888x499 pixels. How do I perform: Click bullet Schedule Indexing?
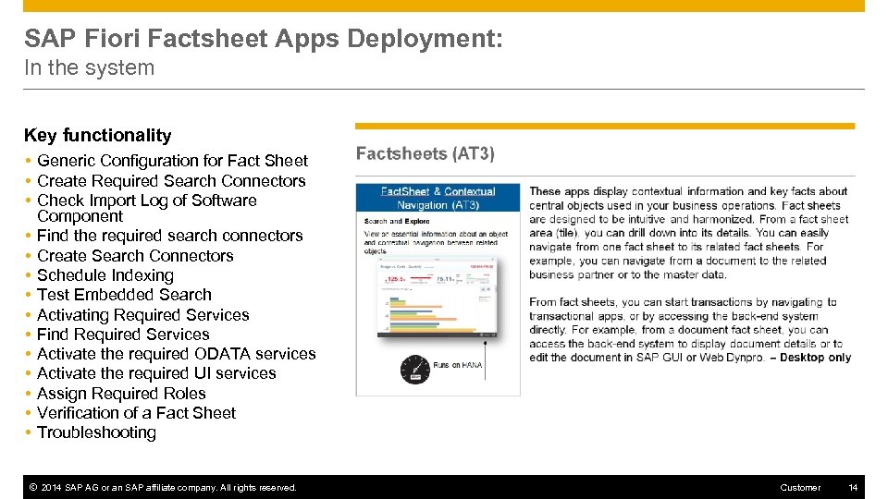coord(105,275)
